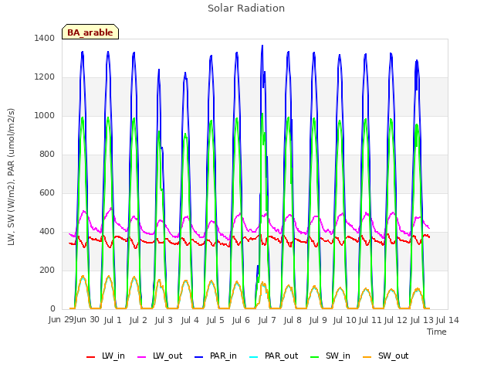
Task: Click the Jul 6 date tick label
Action: point(241,320)
